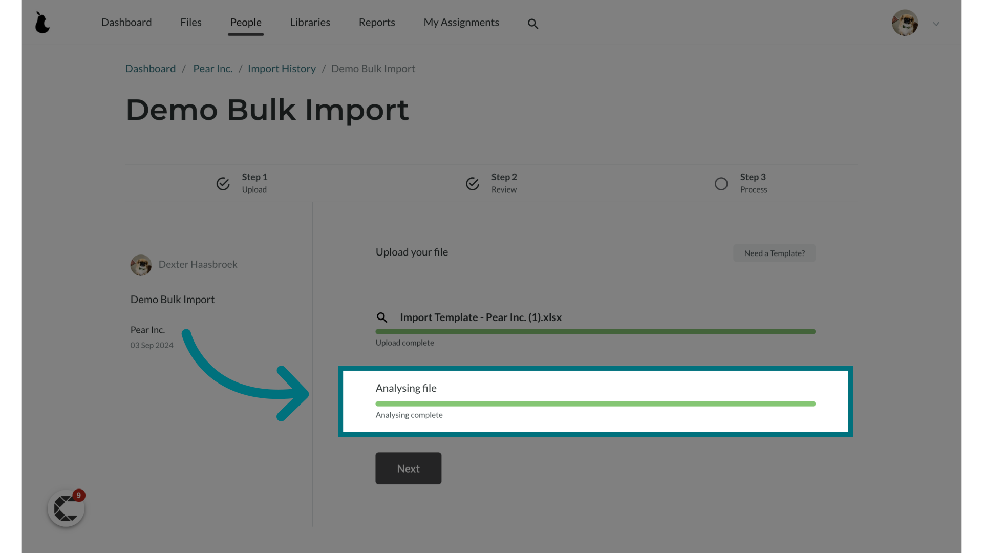Drag the Analysing file progress bar
The width and height of the screenshot is (983, 553).
[x=595, y=403]
